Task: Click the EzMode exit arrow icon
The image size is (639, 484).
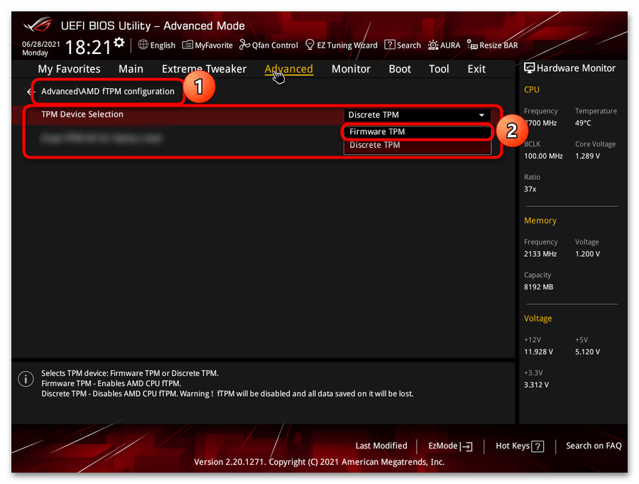Action: [466, 447]
